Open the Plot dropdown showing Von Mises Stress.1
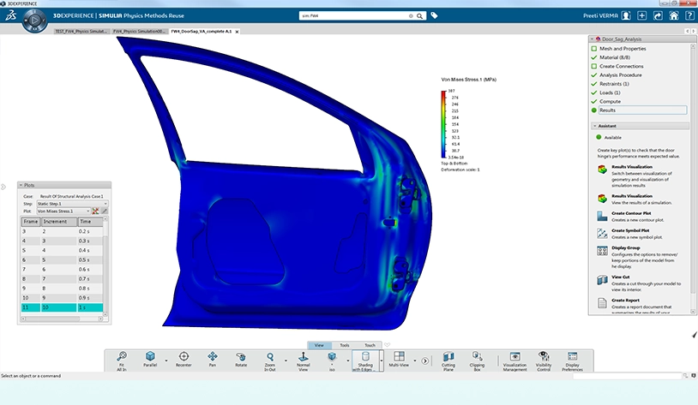 tap(63, 211)
